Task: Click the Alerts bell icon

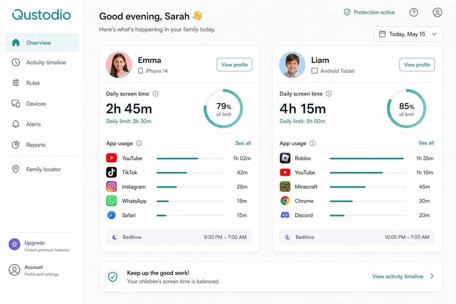Action: 16,124
